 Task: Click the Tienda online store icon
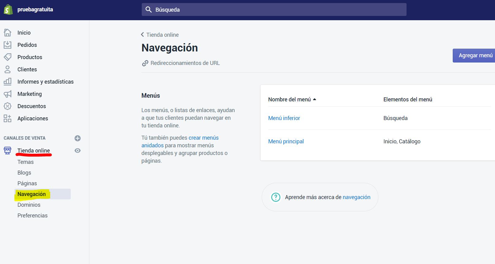[8, 150]
